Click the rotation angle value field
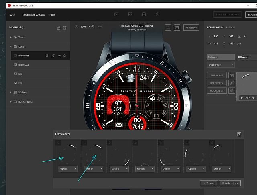Viewport: 257px width, 195px height. click(245, 36)
